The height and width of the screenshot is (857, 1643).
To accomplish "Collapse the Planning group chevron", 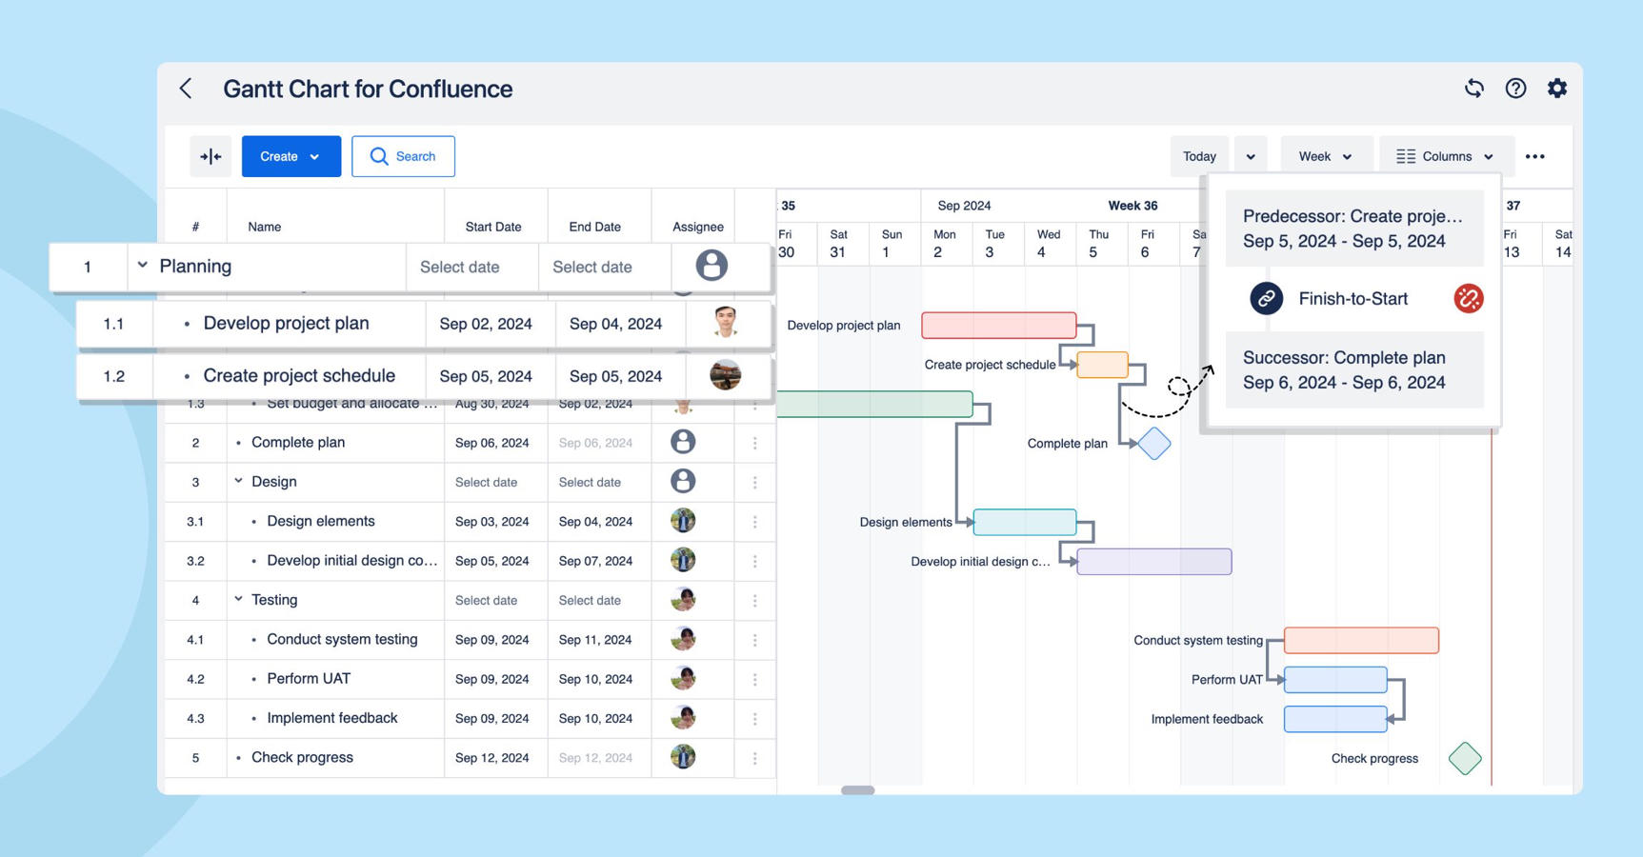I will (143, 266).
